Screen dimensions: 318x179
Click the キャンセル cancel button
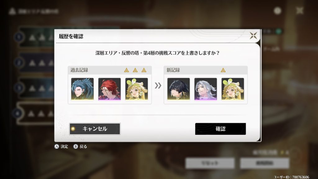pos(95,129)
